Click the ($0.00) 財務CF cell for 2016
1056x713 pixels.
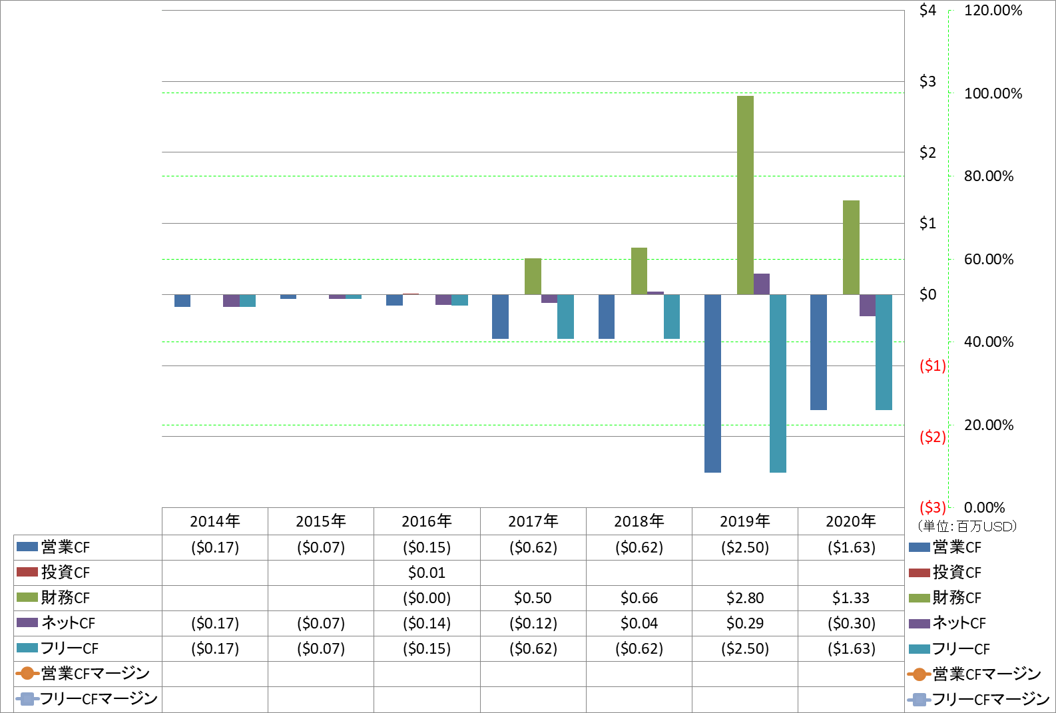(x=427, y=598)
